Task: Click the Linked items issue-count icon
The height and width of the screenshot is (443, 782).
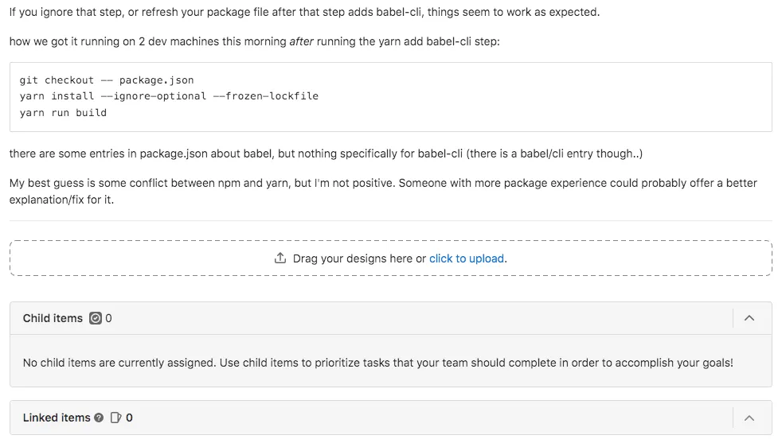Action: [x=115, y=418]
